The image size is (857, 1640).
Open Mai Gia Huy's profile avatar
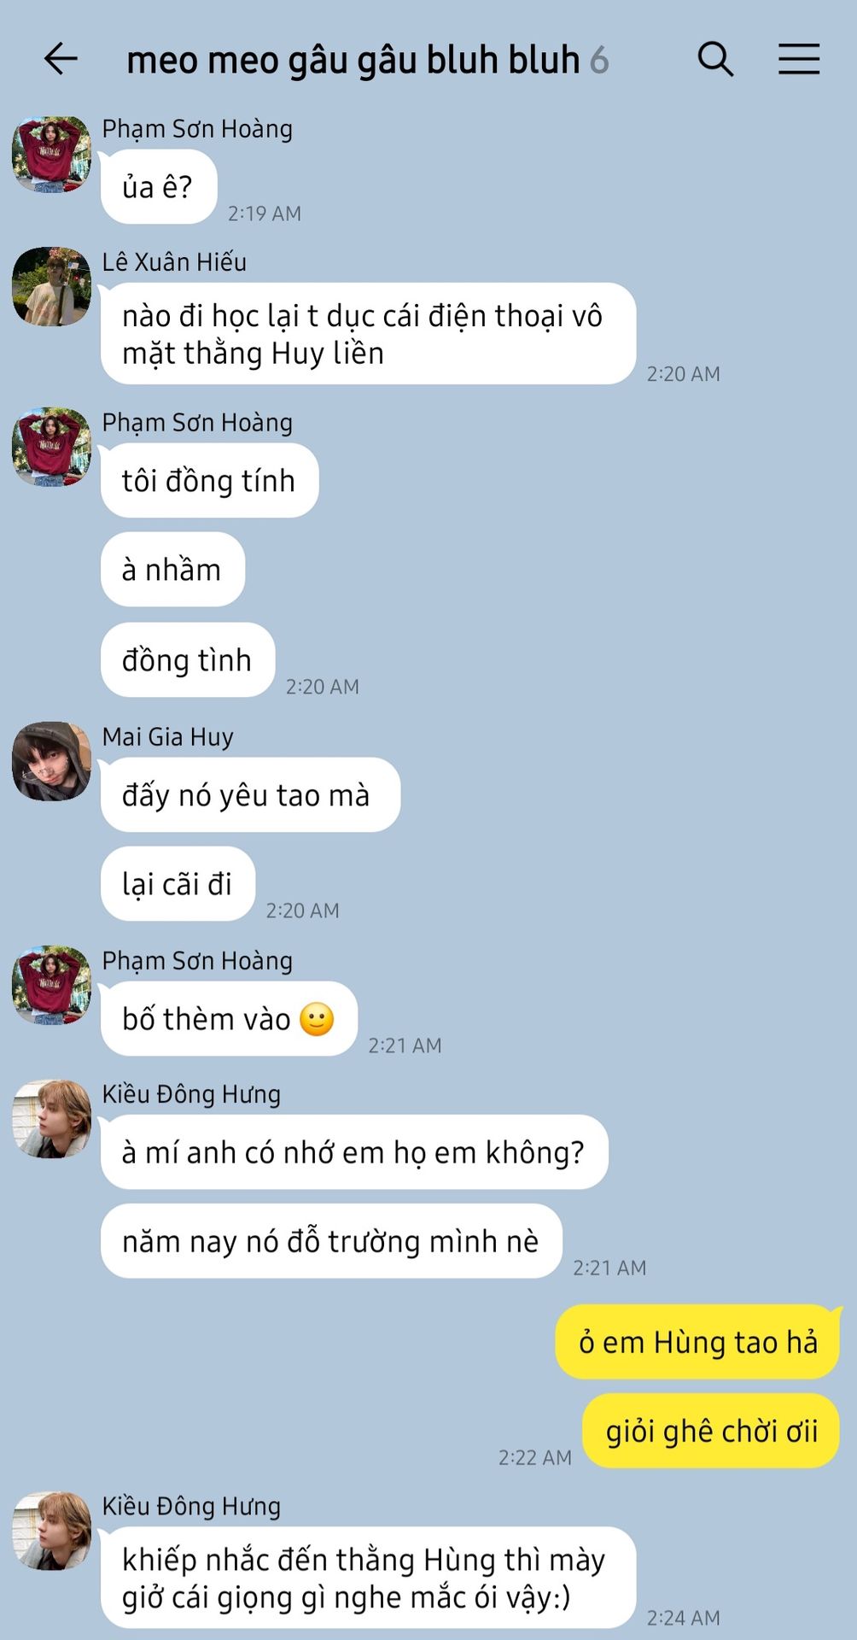pos(51,762)
